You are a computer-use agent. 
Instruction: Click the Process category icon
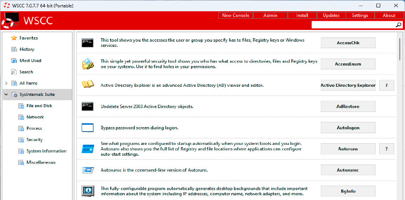click(21, 128)
